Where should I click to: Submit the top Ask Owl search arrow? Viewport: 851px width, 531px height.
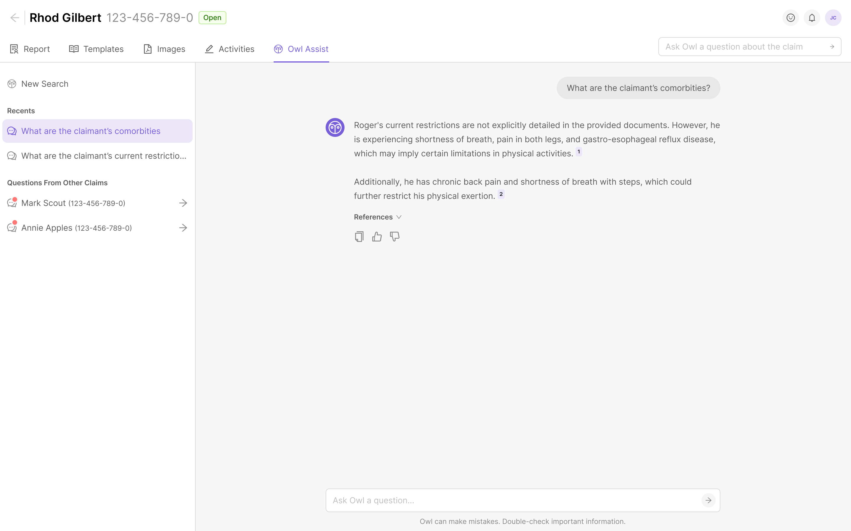coord(832,47)
